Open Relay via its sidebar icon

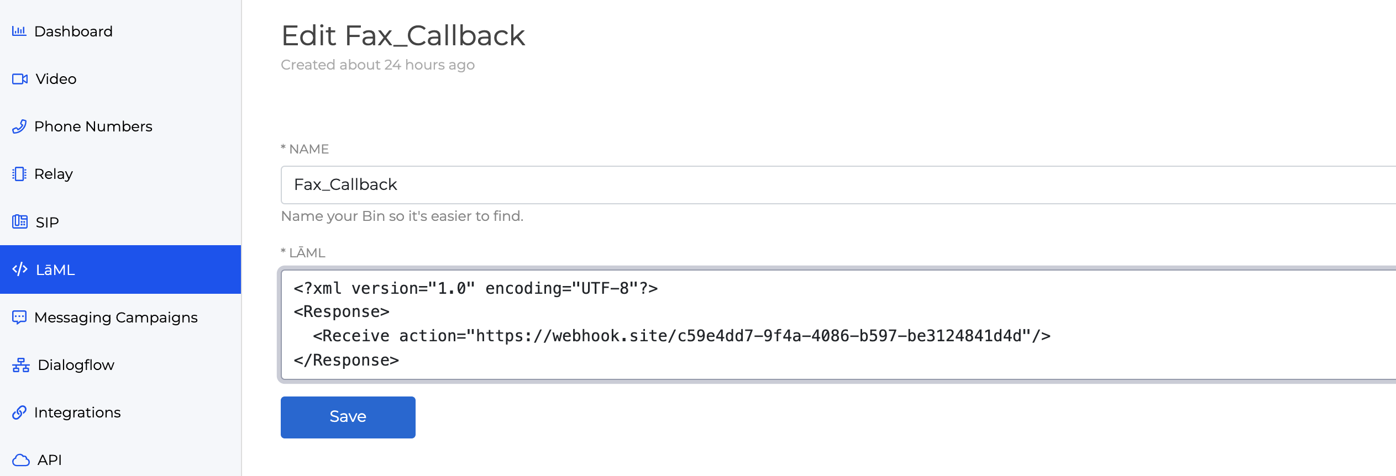click(19, 174)
